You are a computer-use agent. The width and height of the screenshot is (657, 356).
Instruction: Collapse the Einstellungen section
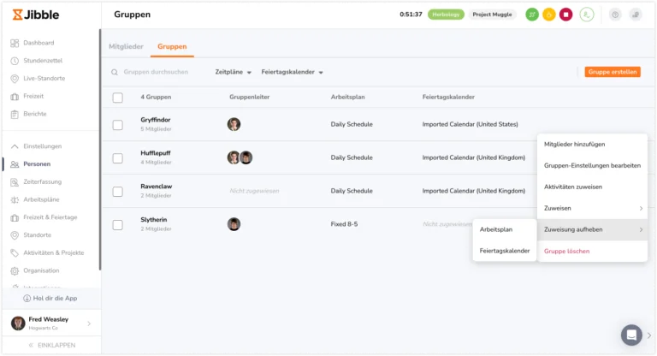pos(15,146)
